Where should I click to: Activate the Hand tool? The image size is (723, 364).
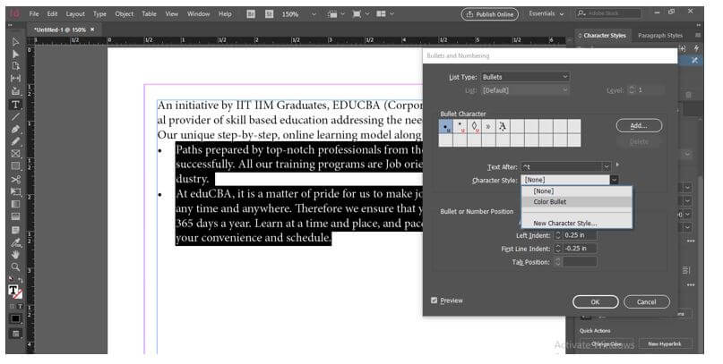[x=15, y=254]
